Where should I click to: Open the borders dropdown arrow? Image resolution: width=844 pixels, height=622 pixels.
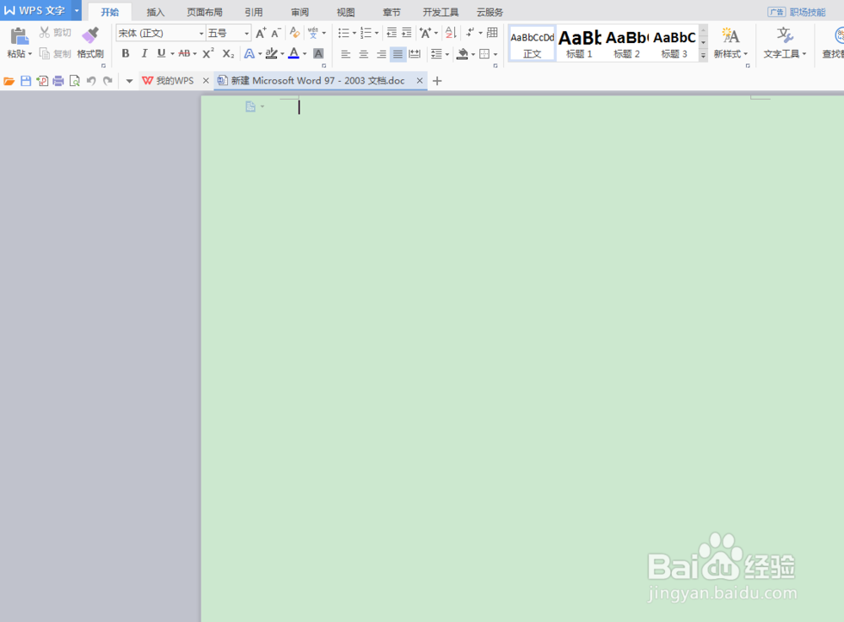click(495, 53)
